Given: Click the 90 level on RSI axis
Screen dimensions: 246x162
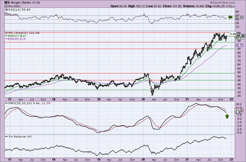Looking at the screenshot, I should [x=237, y=11].
